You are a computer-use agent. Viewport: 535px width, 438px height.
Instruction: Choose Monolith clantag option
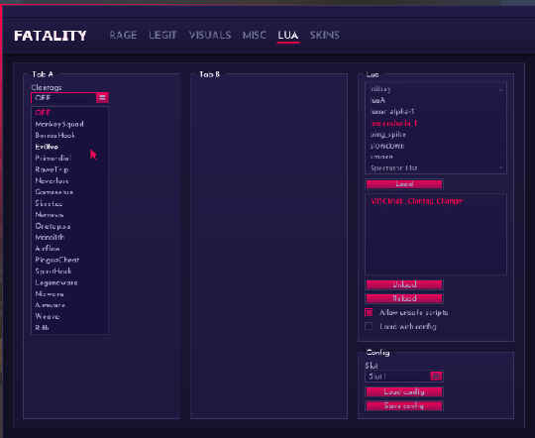[x=70, y=237]
